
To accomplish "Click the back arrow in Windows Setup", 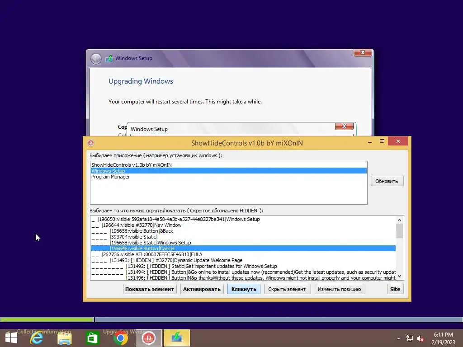I will pos(96,59).
